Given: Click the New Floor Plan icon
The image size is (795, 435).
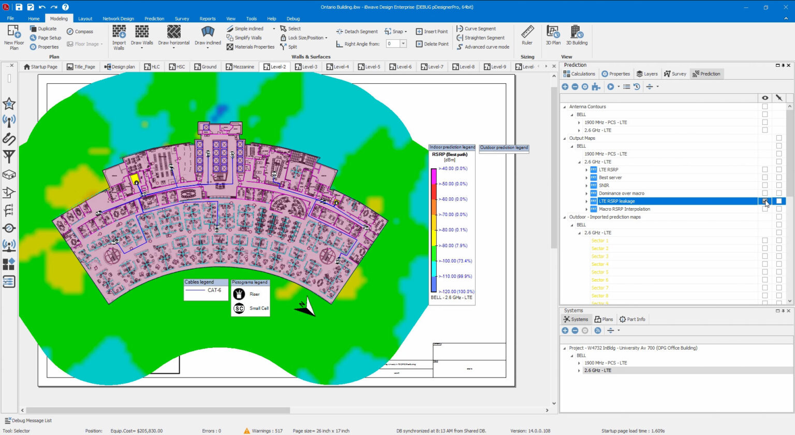Looking at the screenshot, I should coord(13,32).
